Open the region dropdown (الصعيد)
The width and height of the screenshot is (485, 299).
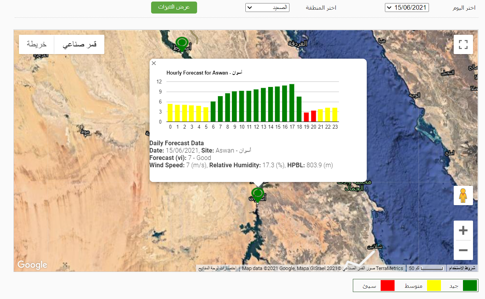click(267, 8)
